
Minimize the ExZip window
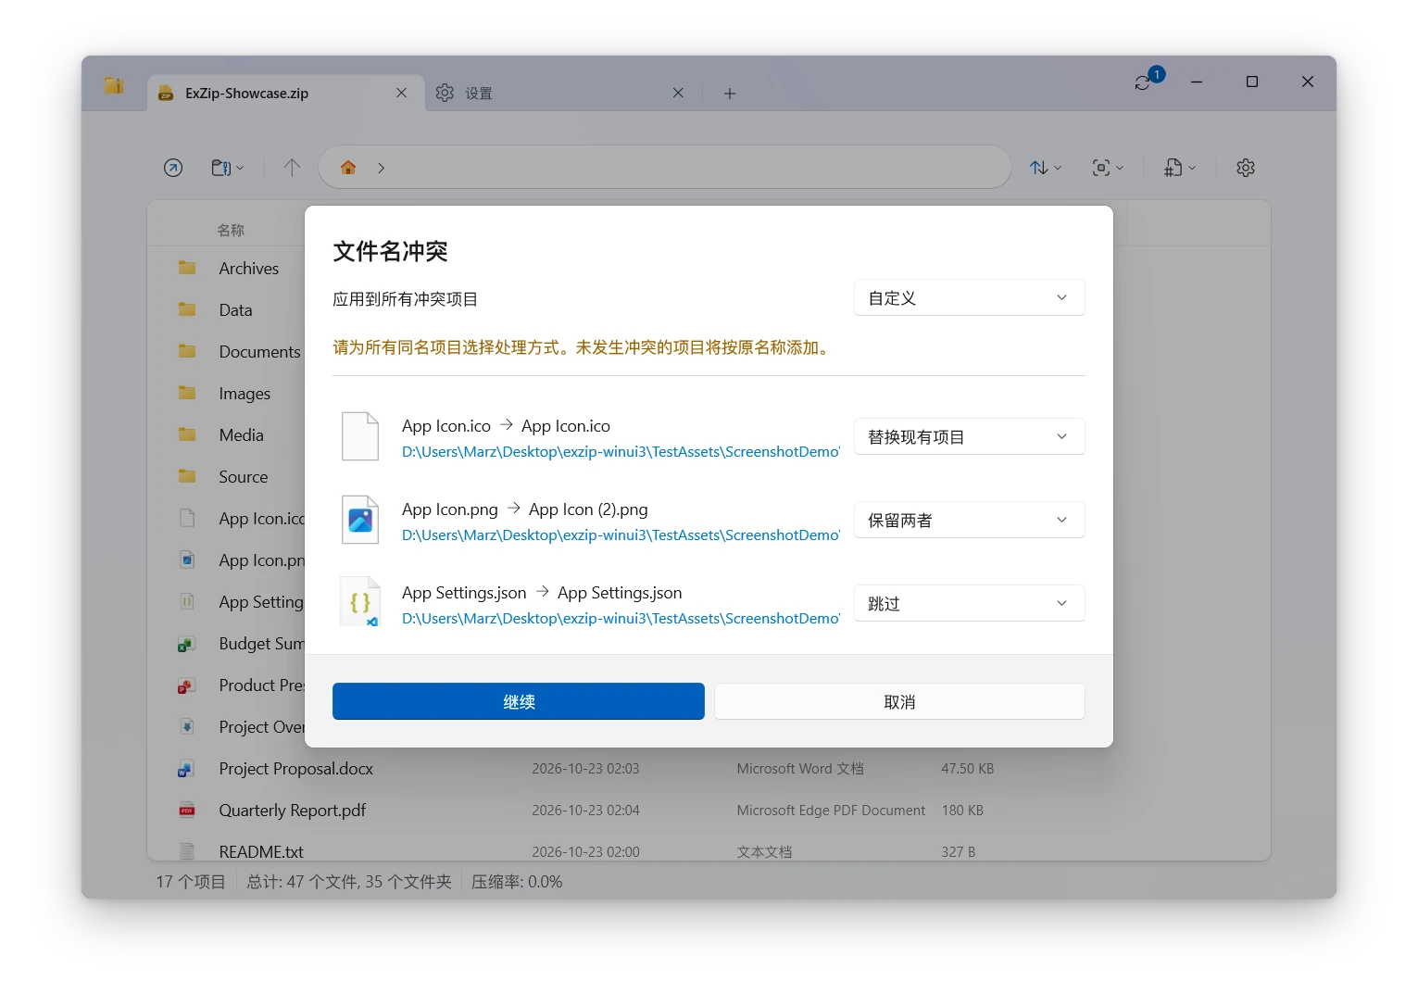point(1197,82)
